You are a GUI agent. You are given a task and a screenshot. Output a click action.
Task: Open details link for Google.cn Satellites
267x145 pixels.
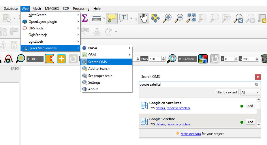160,108
